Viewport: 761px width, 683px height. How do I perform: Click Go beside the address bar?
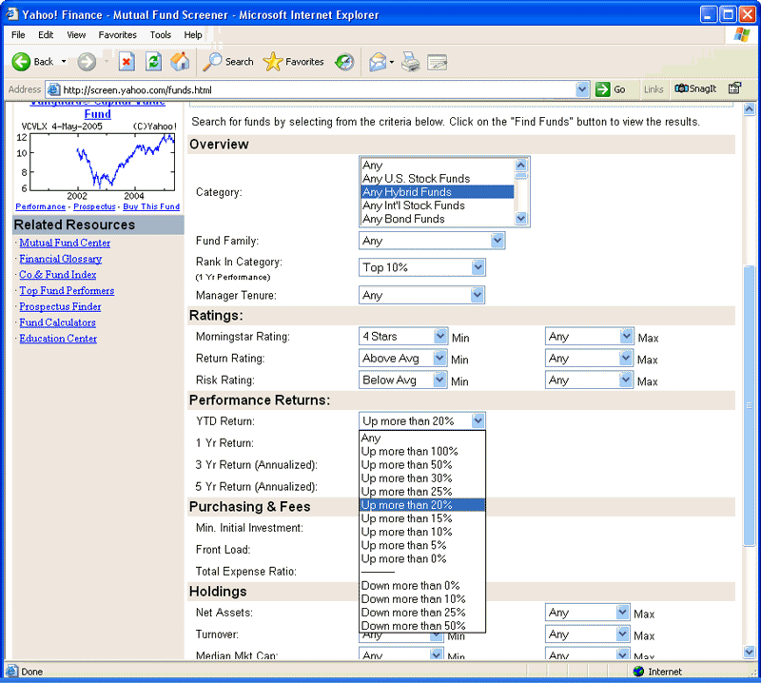pyautogui.click(x=610, y=88)
